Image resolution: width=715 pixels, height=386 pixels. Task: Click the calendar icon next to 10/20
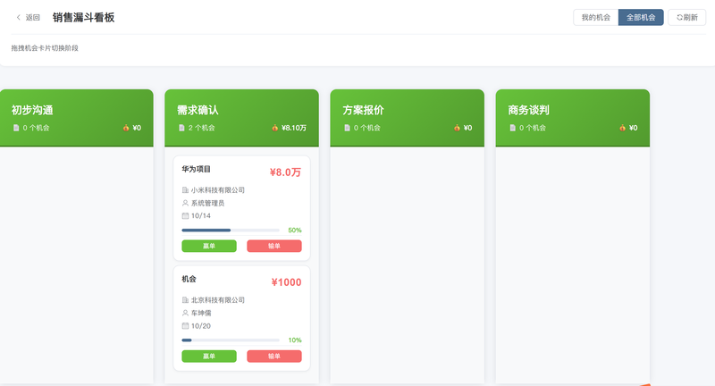click(x=185, y=326)
